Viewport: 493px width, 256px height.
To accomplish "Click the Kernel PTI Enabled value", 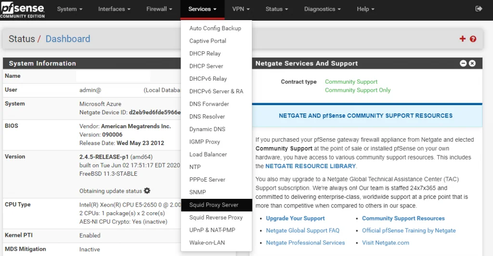I will coord(90,236).
